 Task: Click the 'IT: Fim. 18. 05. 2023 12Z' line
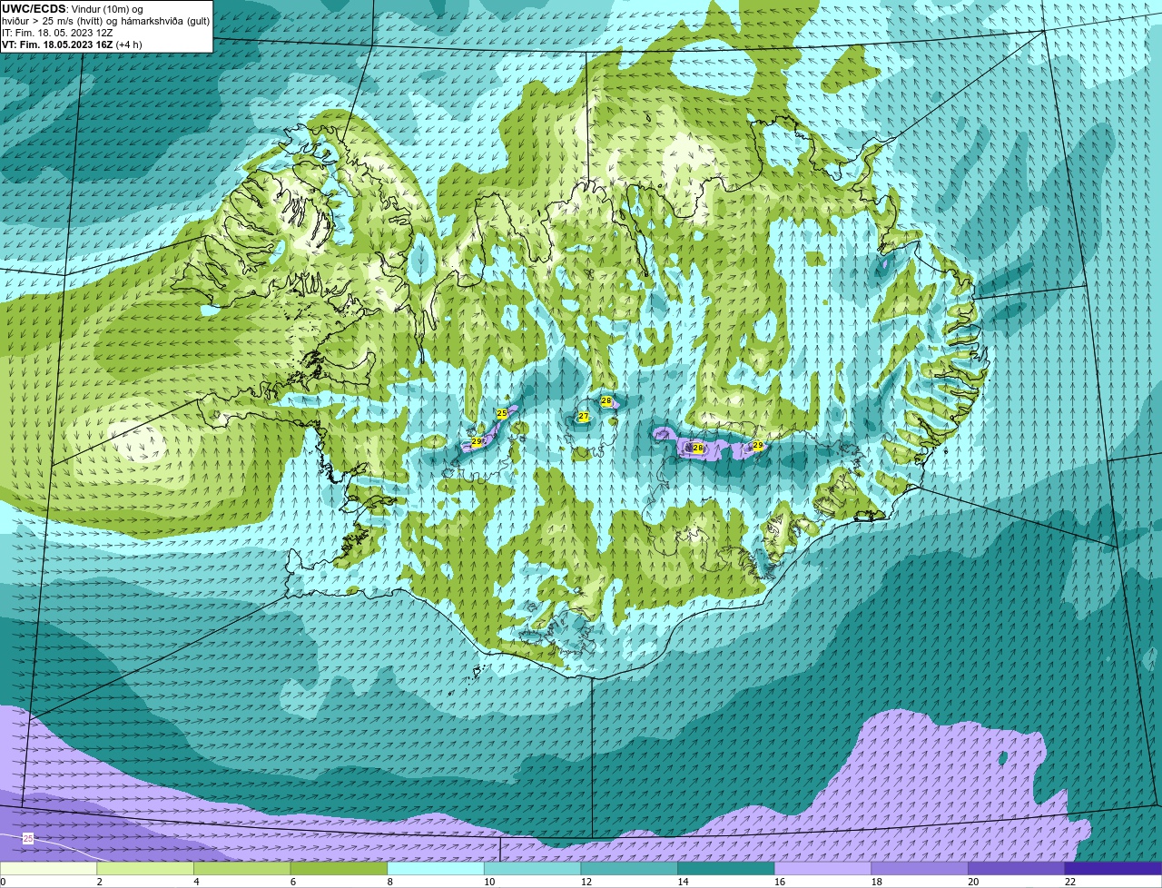click(57, 33)
